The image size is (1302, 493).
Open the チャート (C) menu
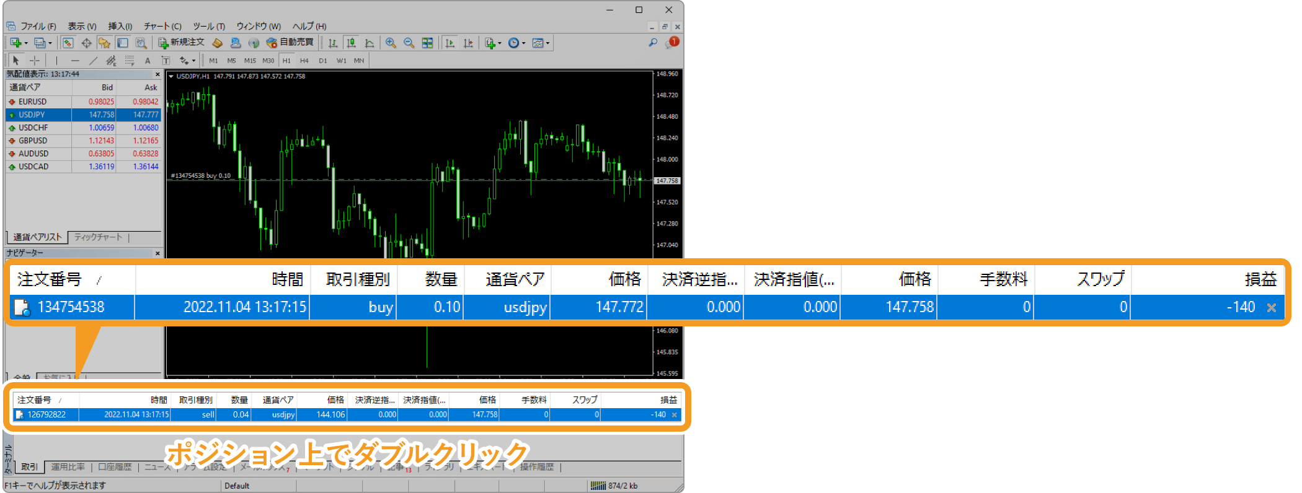pos(162,26)
